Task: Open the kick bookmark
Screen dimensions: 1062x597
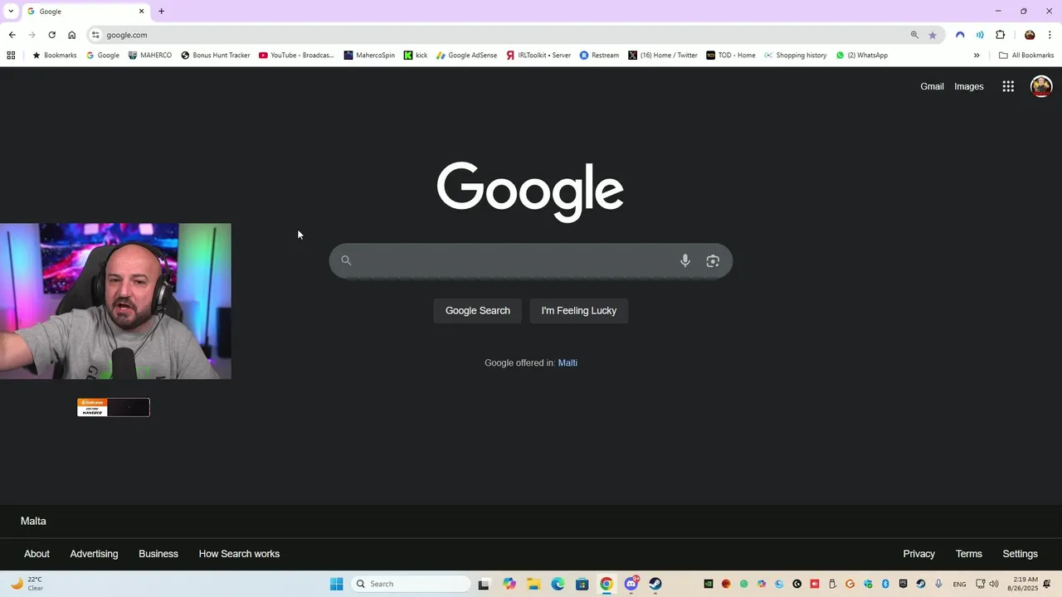Action: pos(416,55)
